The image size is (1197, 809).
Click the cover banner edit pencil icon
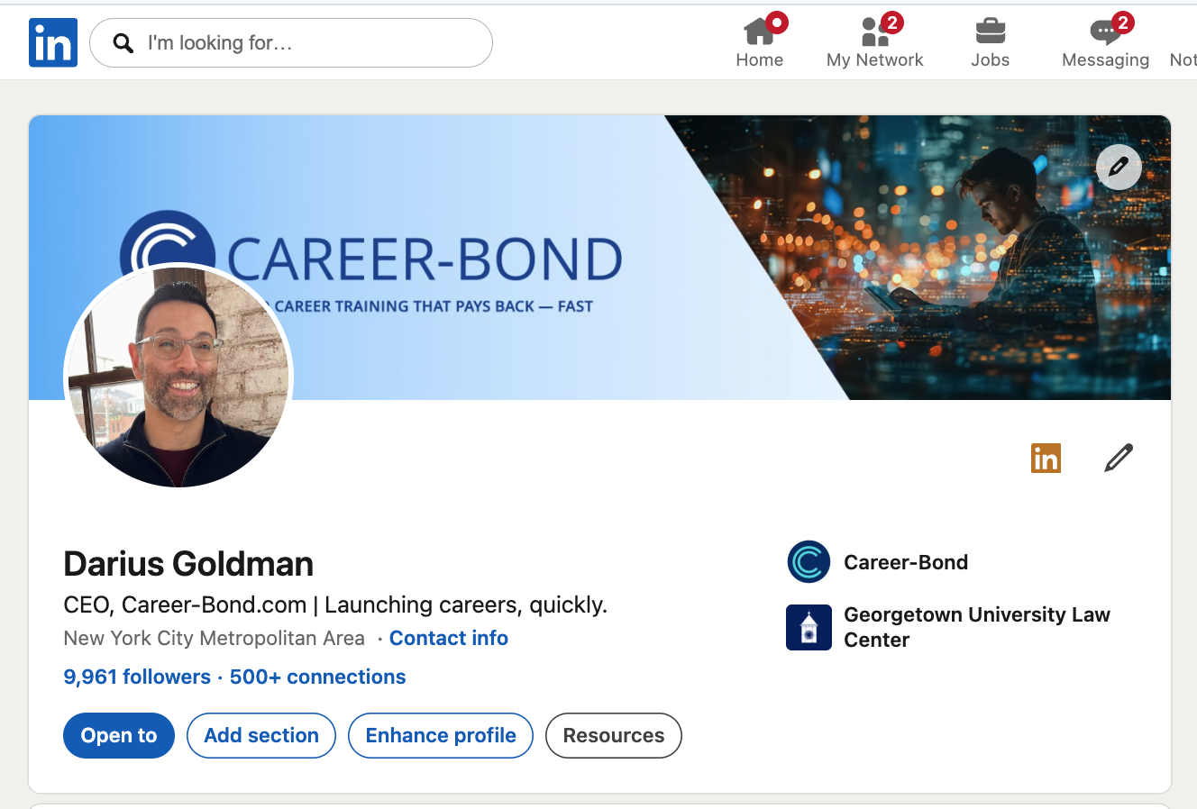[1119, 167]
